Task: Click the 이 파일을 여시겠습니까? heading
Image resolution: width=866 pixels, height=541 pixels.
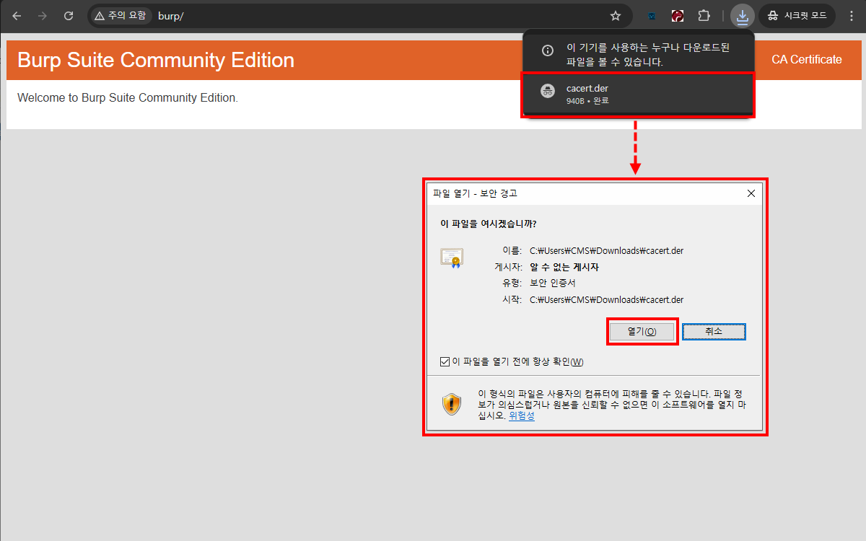Action: (489, 224)
